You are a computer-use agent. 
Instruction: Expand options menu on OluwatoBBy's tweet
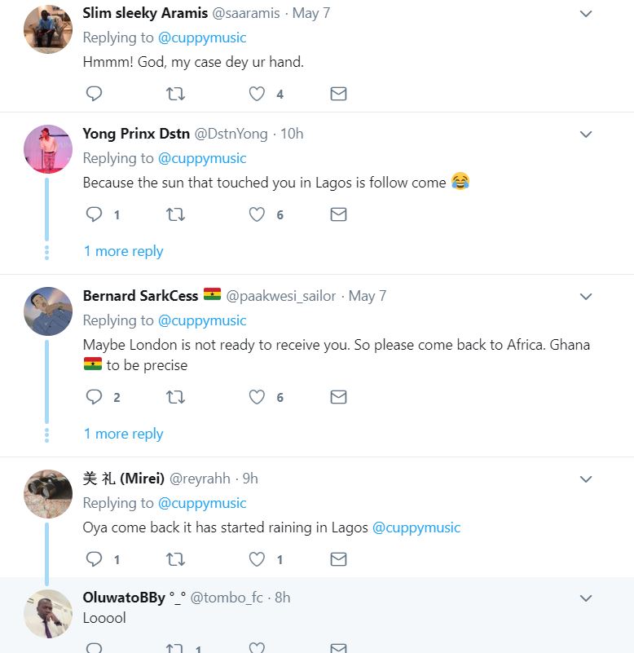[586, 598]
